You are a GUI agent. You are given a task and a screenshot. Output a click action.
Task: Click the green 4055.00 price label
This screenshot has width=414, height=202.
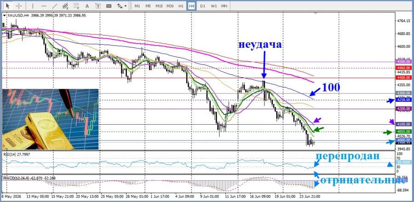(404, 132)
